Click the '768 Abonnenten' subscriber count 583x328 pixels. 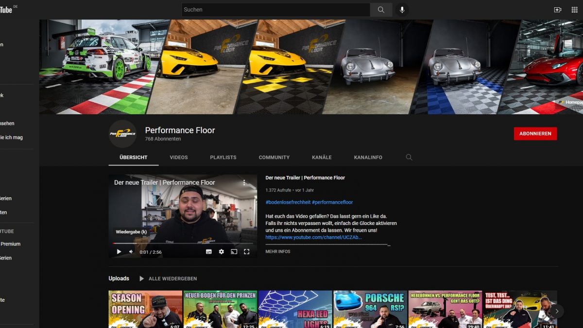[163, 139]
